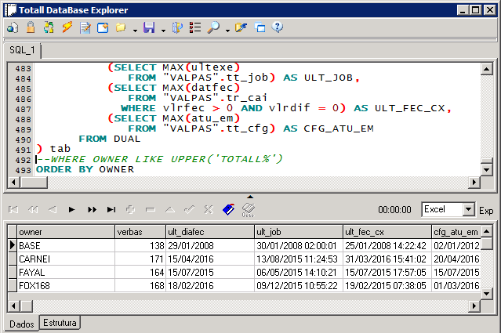
Task: Click the date cell 18/02/2016
Action: tap(210, 286)
